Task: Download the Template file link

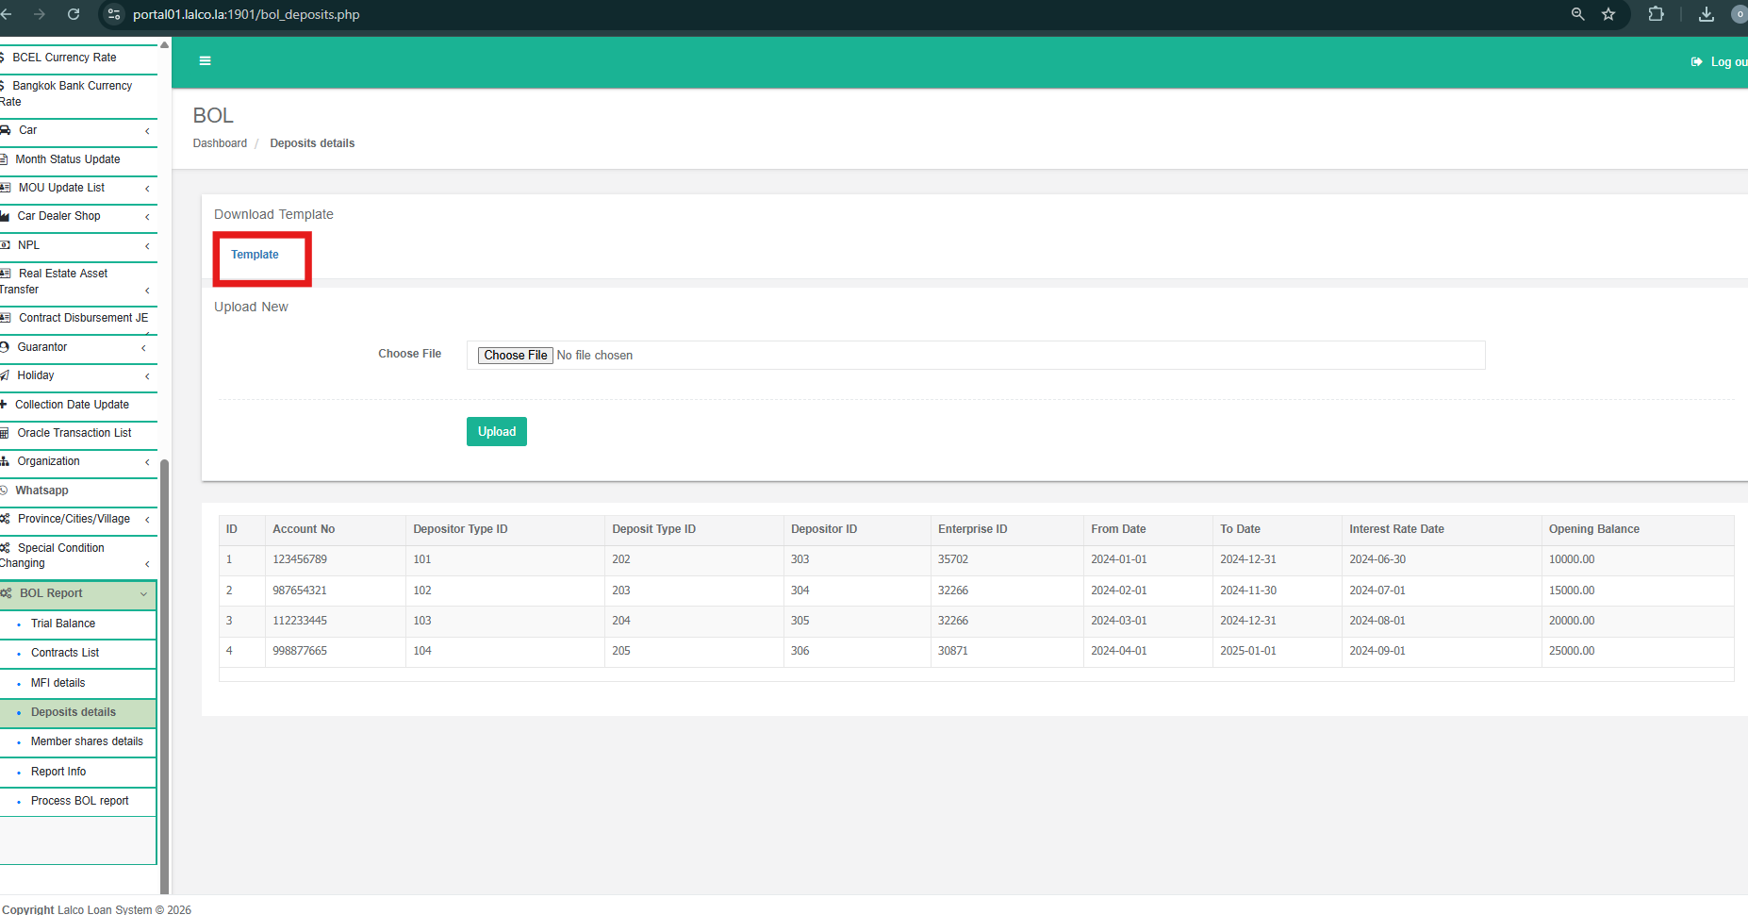Action: click(x=255, y=255)
